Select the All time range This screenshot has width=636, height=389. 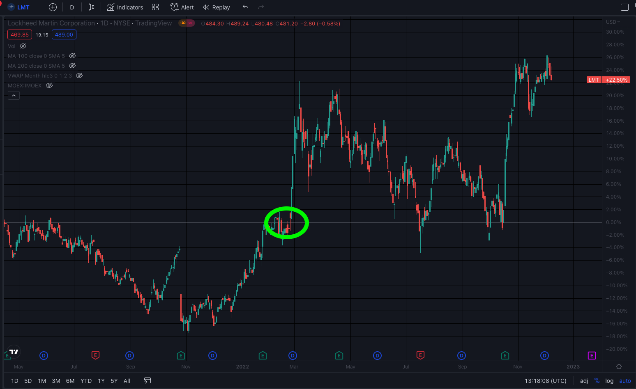point(127,381)
